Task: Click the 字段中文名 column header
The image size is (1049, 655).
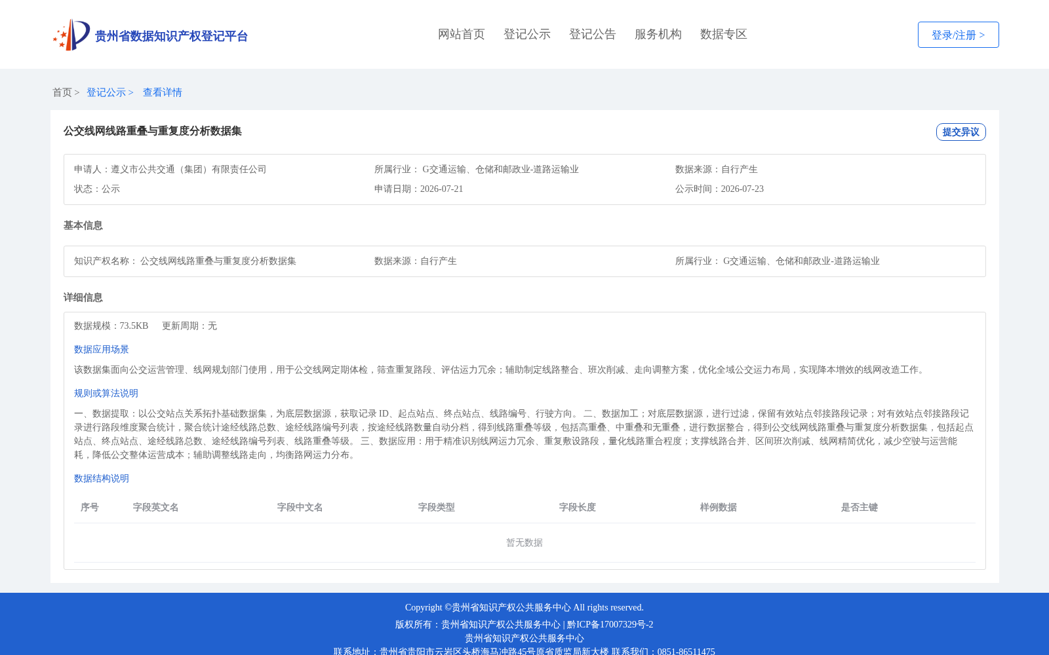Action: (300, 507)
